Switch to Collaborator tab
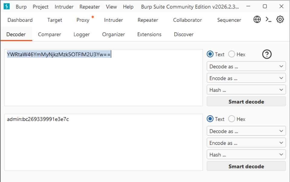The width and height of the screenshot is (290, 182). 187,20
